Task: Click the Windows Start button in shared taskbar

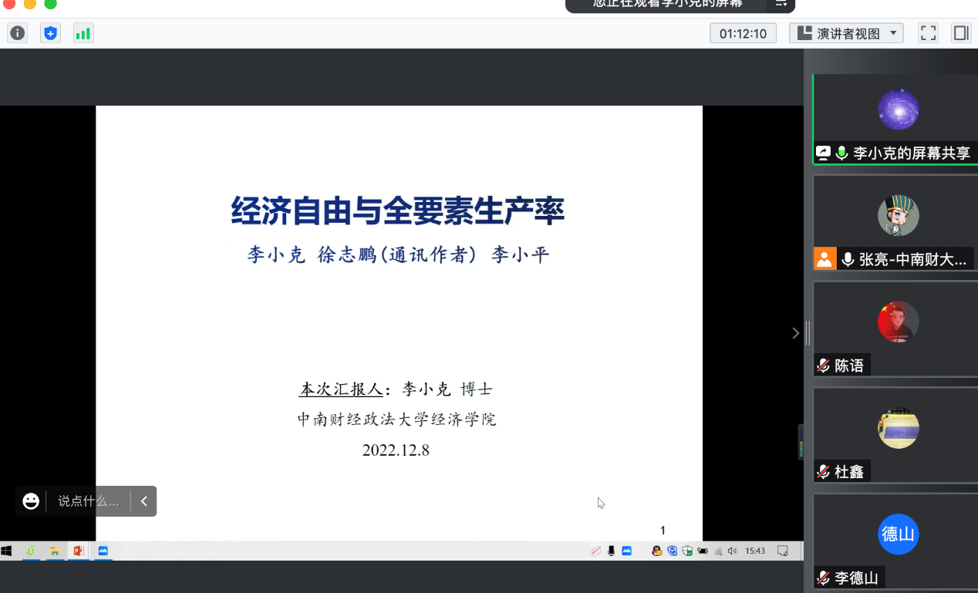Action: pos(7,551)
